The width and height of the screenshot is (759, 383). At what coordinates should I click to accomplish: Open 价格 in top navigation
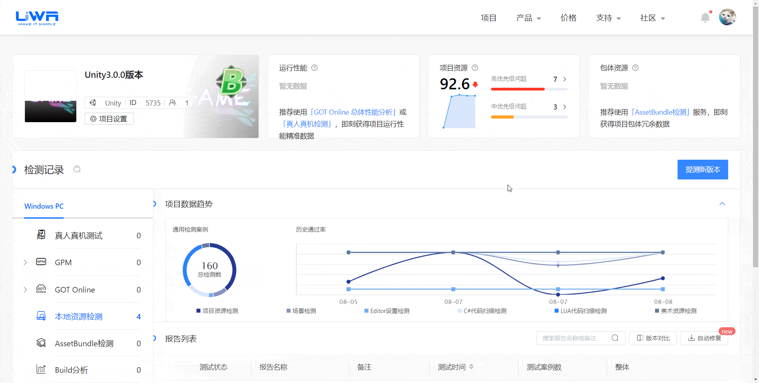568,18
